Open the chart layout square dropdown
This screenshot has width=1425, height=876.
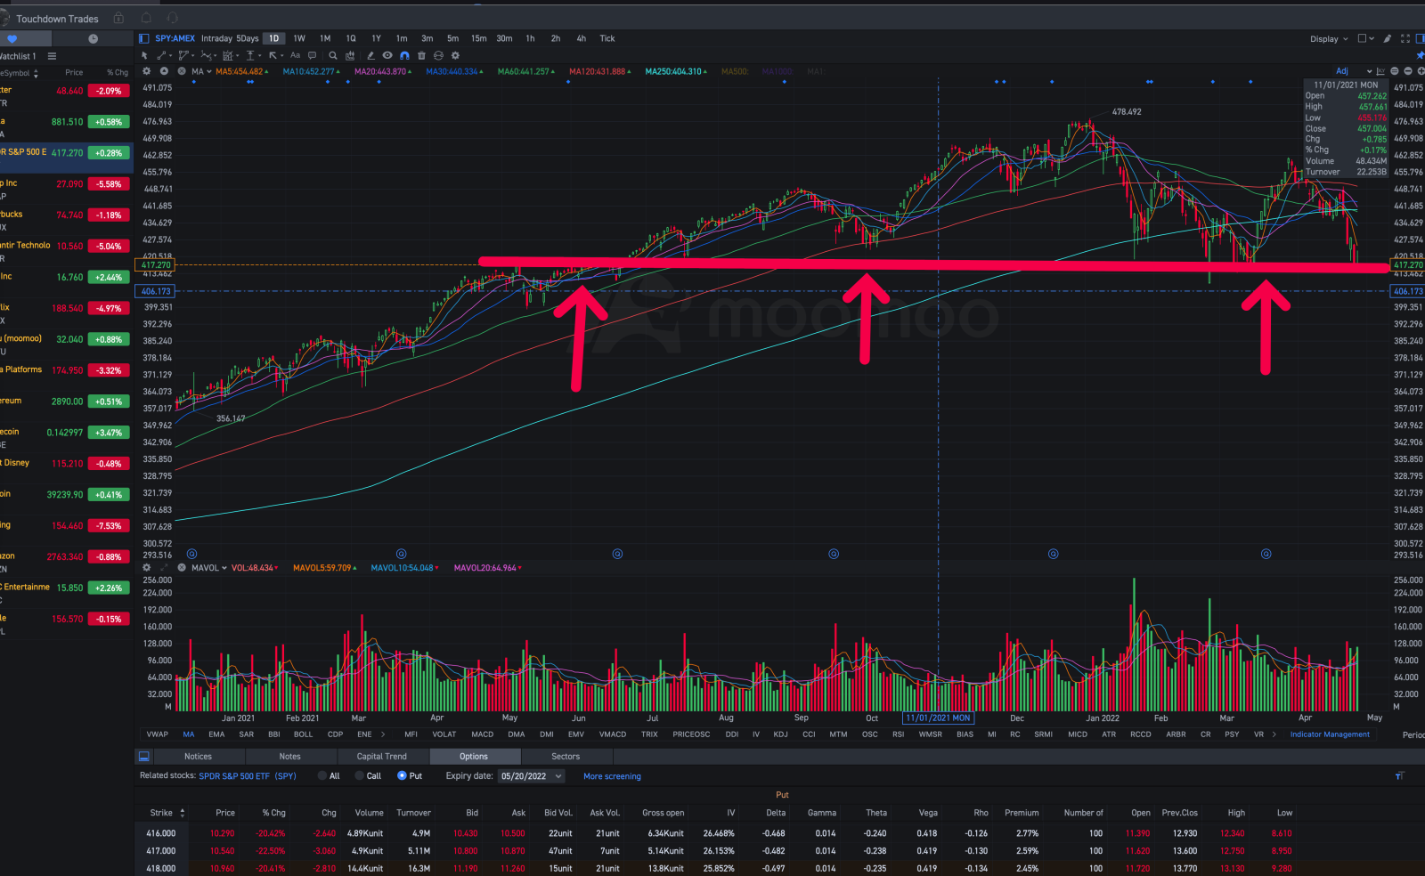tap(1366, 38)
